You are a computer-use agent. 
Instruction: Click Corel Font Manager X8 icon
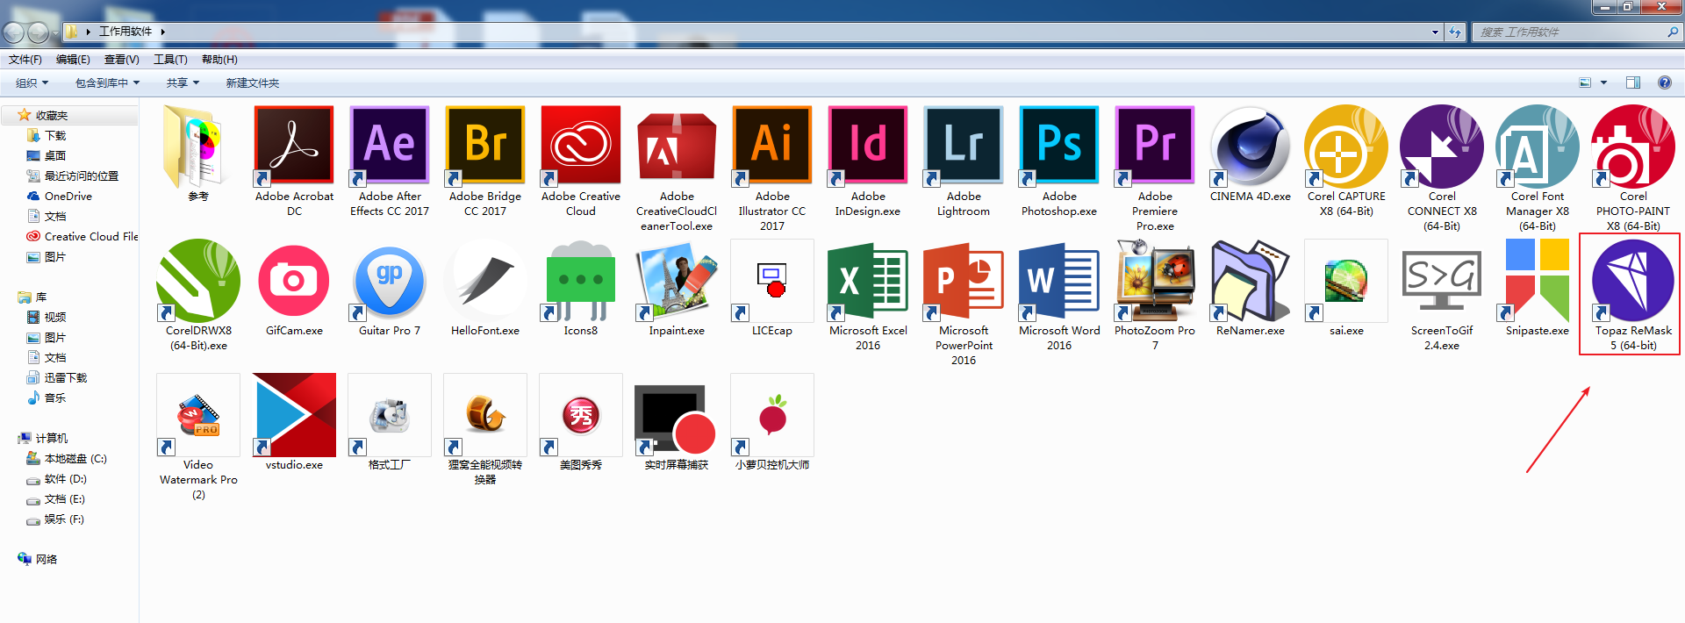[x=1538, y=146]
